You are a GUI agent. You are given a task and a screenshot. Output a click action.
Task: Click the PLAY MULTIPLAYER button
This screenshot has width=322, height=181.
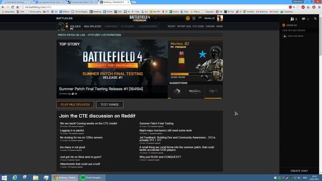pyautogui.click(x=75, y=105)
